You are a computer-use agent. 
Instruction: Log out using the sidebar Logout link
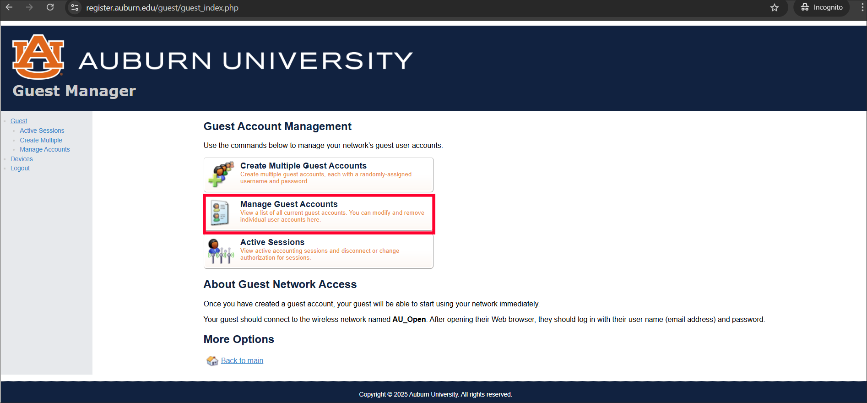(20, 168)
